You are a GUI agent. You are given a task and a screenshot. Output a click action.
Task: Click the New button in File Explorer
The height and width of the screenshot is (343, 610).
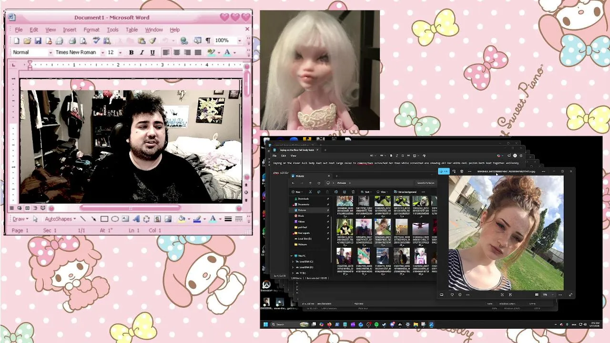click(x=298, y=192)
